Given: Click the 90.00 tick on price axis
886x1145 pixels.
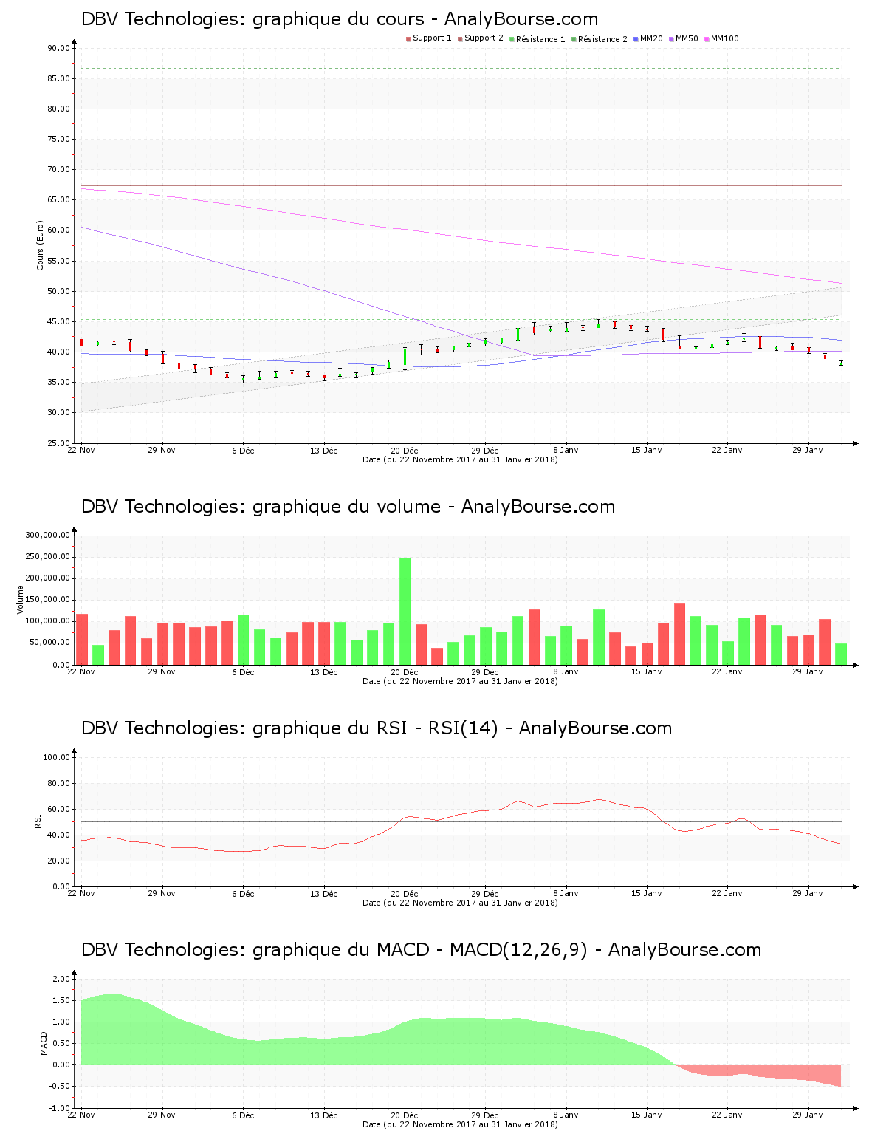Looking at the screenshot, I should click(x=59, y=49).
